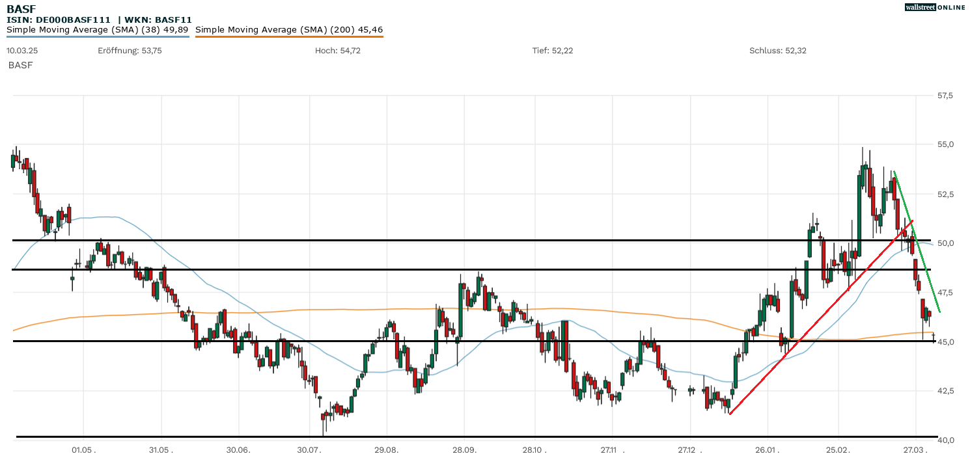
Task: Click the BASF series label above chart
Action: (x=20, y=65)
